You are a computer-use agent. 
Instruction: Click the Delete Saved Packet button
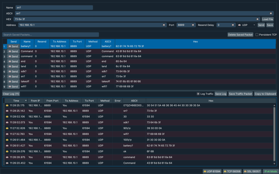tap(241, 35)
